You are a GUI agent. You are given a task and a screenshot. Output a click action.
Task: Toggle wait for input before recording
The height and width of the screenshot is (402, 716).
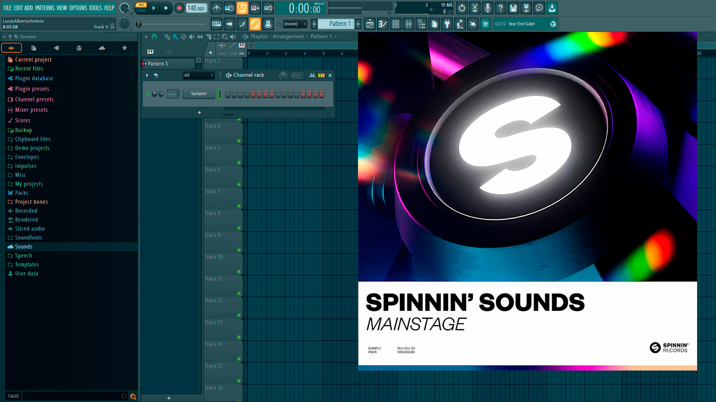[230, 8]
